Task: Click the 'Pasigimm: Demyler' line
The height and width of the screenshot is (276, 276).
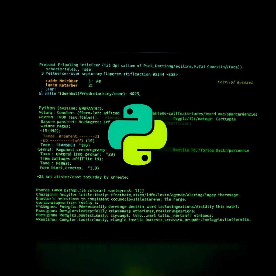Action: coord(116,211)
